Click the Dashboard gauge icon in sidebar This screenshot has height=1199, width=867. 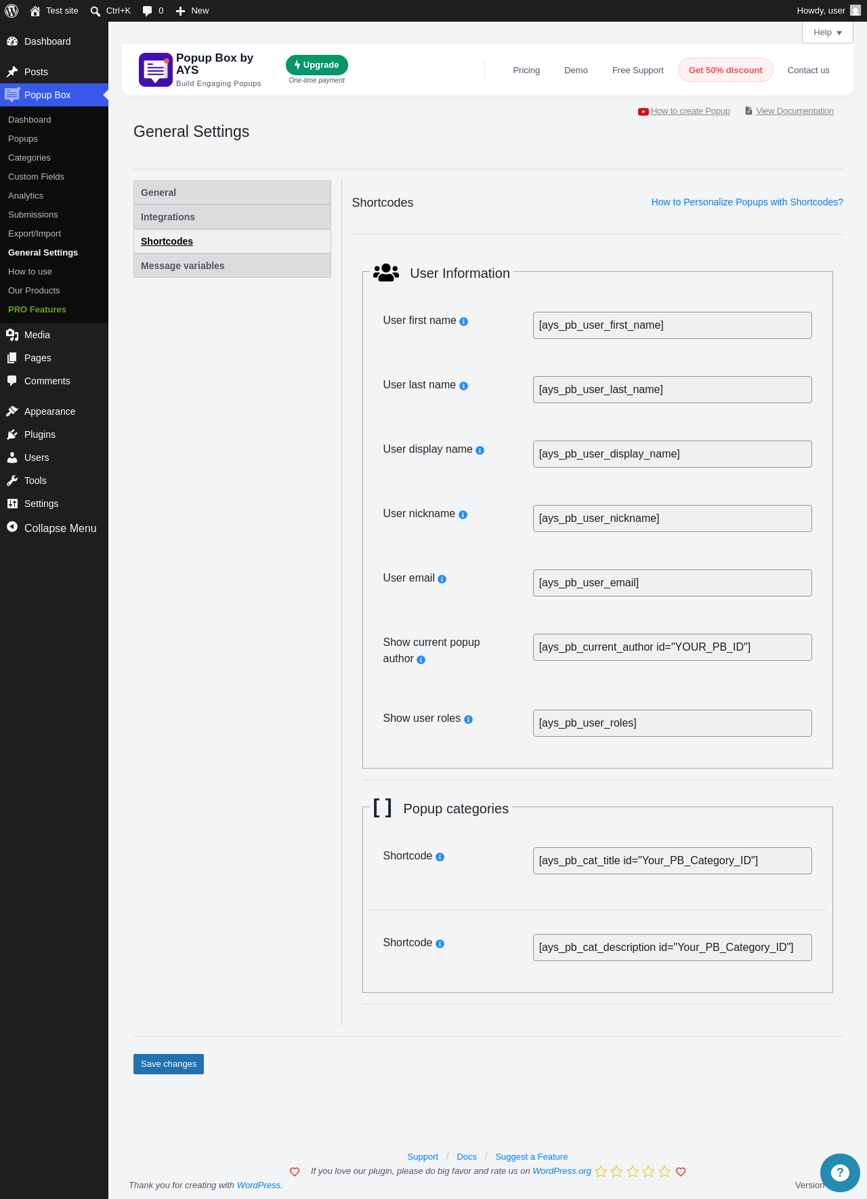point(12,41)
